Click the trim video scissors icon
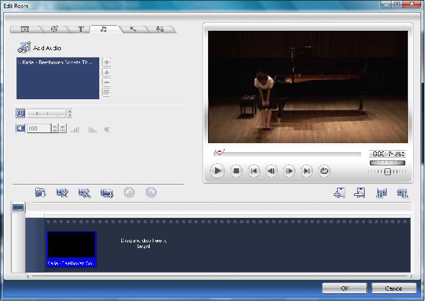Viewport: 425px width, 302px height. click(62, 193)
